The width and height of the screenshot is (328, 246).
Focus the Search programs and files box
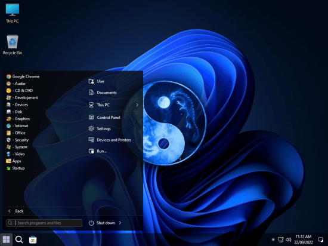click(x=44, y=223)
